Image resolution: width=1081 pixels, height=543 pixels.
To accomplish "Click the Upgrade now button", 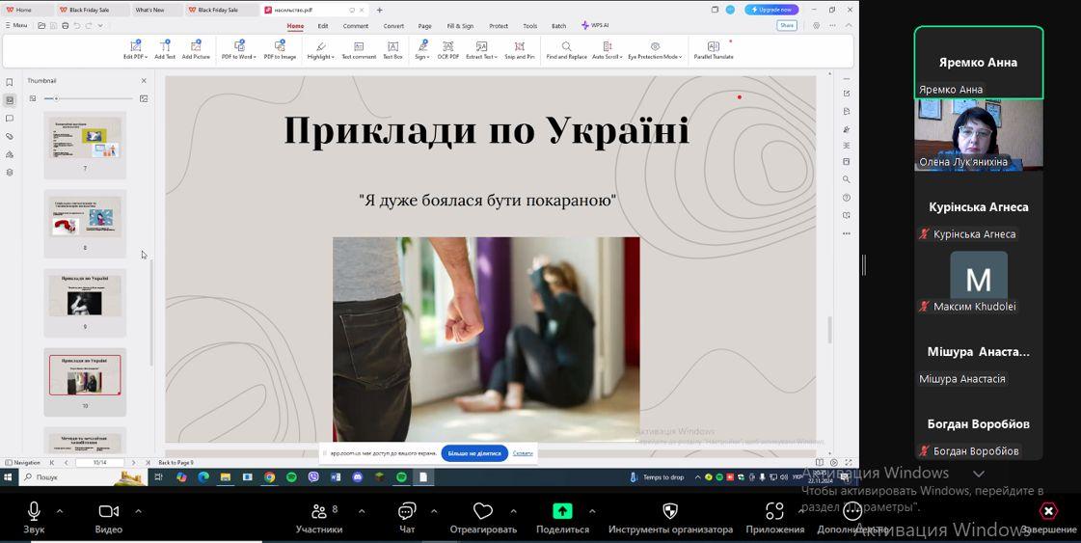I will [x=771, y=10].
